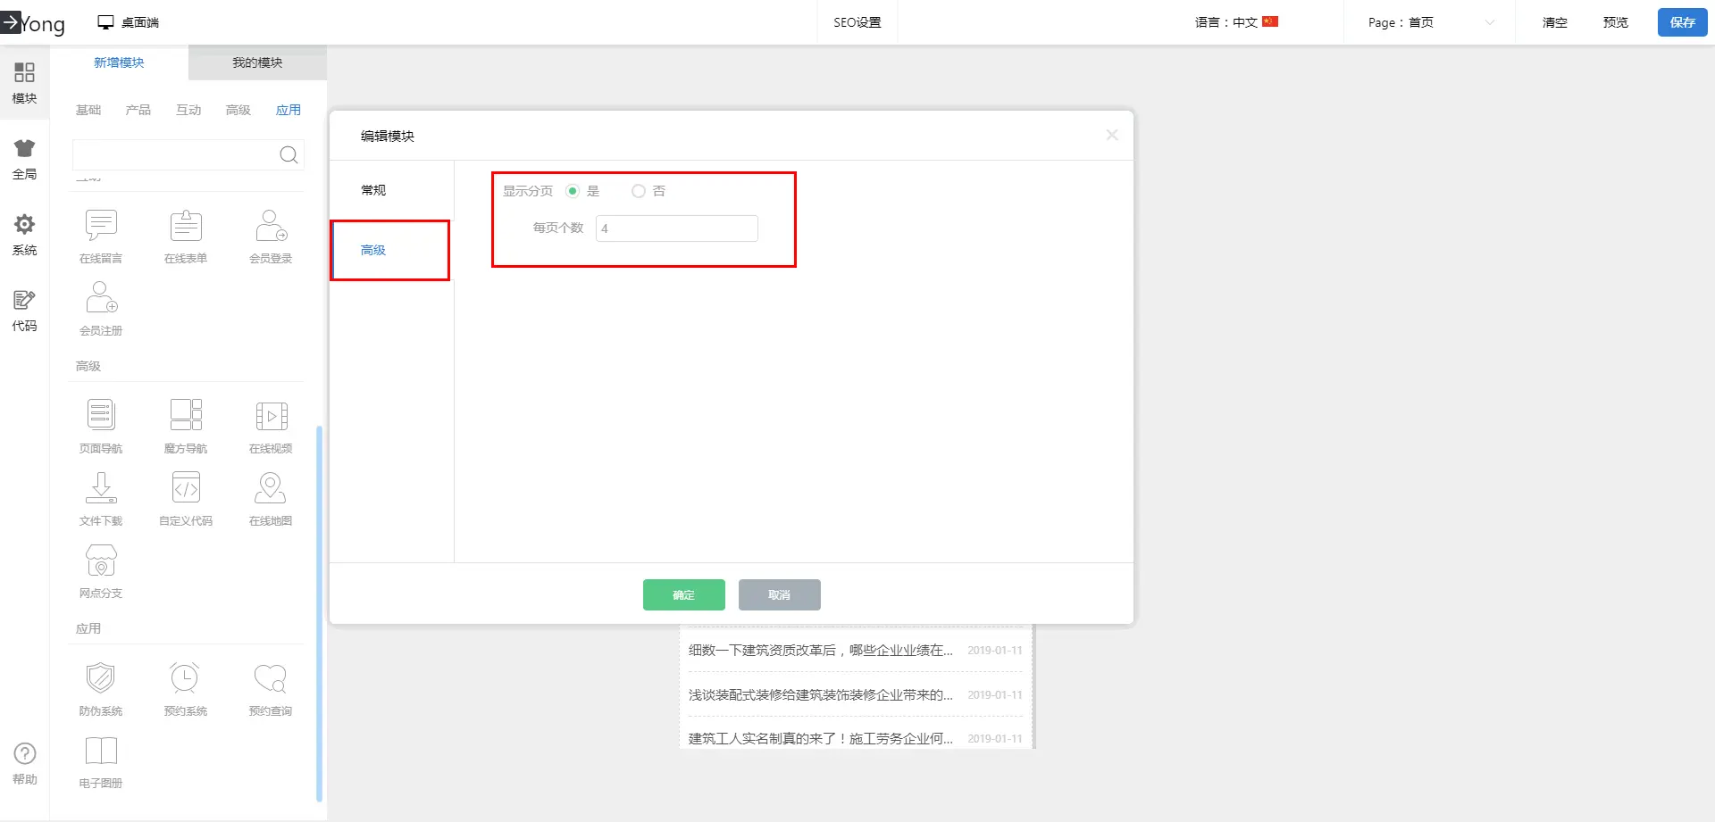Viewport: 1715px width, 822px height.
Task: Open the 预约系统 booking clock icon
Action: pyautogui.click(x=186, y=678)
